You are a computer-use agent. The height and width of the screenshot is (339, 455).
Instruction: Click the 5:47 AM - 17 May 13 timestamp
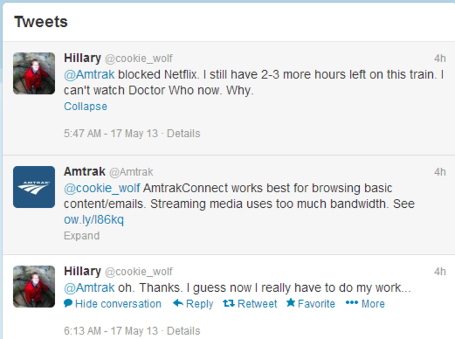tap(111, 134)
